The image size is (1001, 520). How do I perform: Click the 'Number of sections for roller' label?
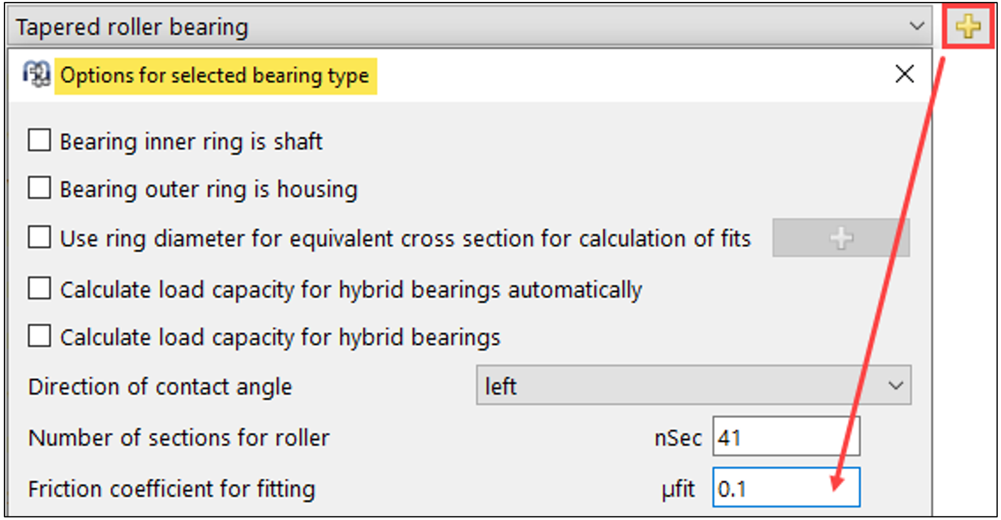(179, 438)
